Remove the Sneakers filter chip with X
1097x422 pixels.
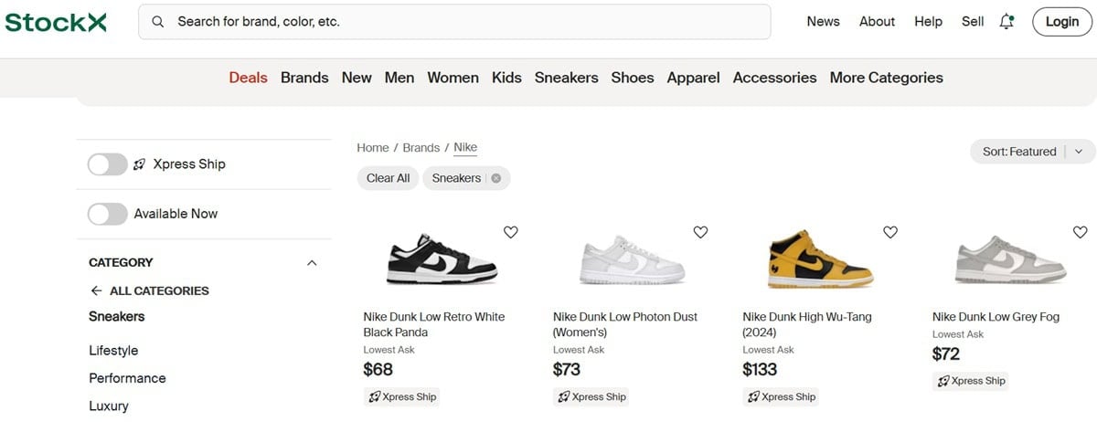[x=496, y=178]
